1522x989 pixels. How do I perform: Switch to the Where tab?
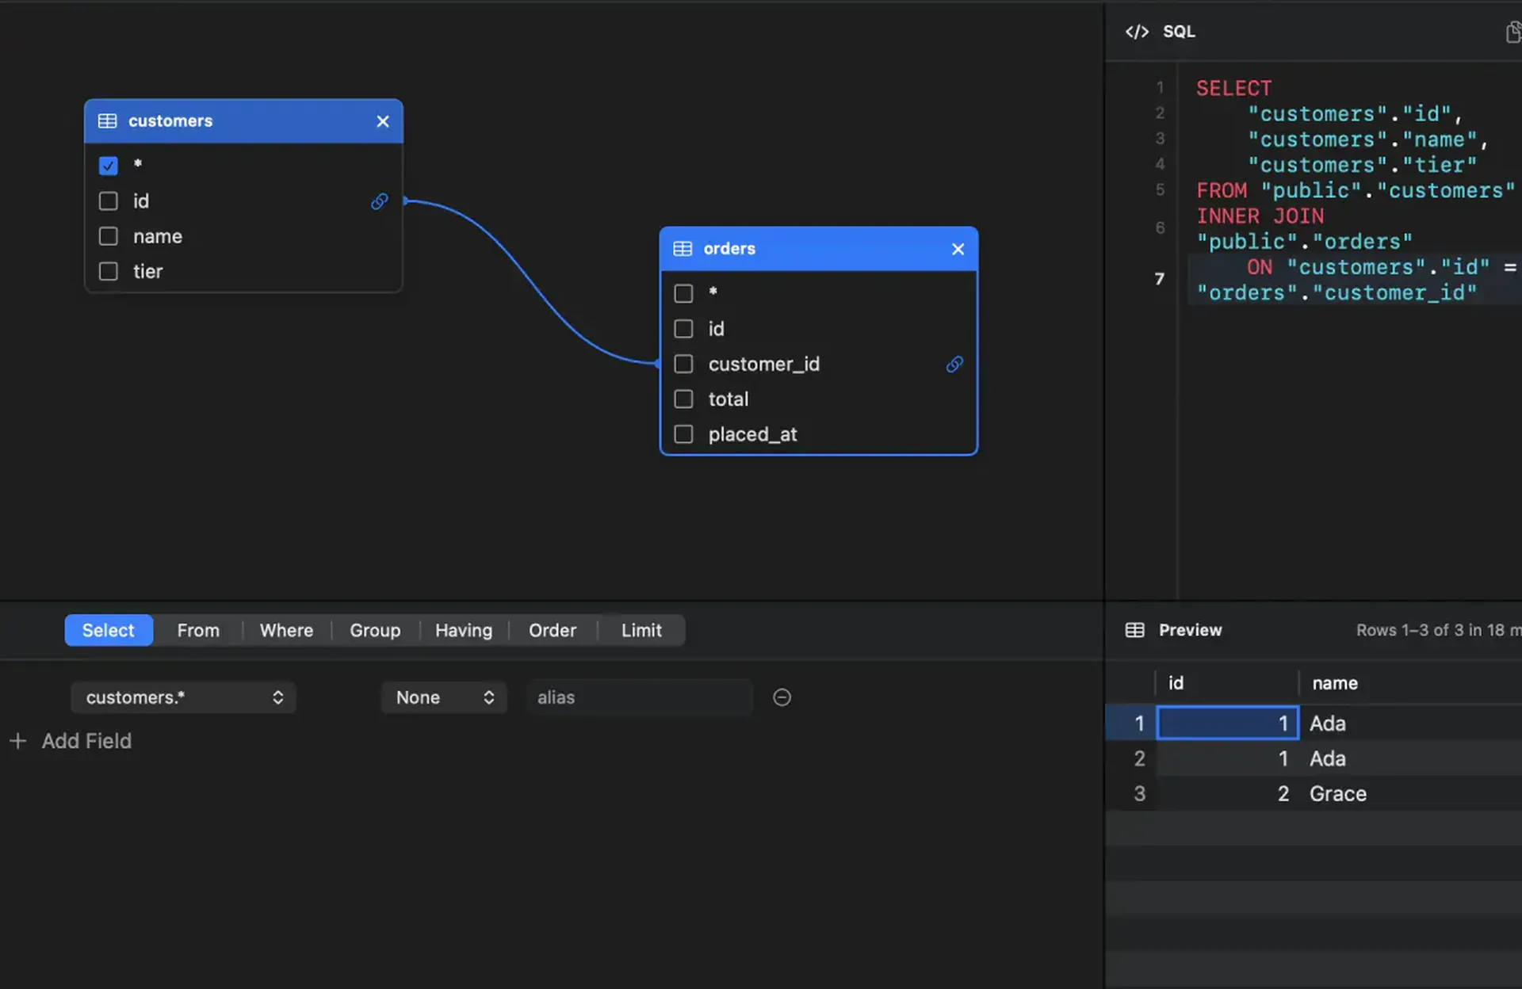(286, 630)
